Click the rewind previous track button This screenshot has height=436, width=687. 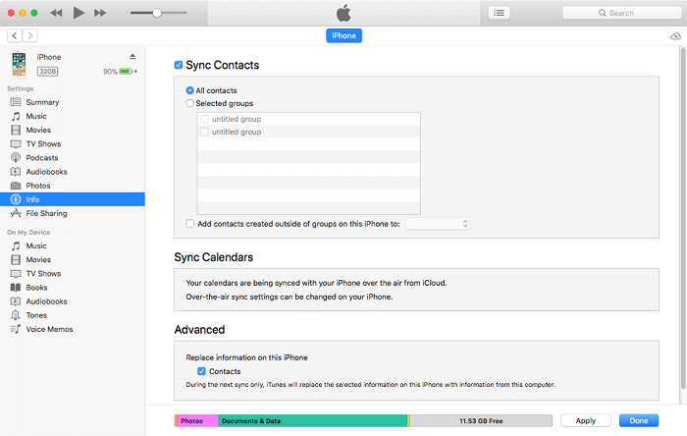(55, 13)
